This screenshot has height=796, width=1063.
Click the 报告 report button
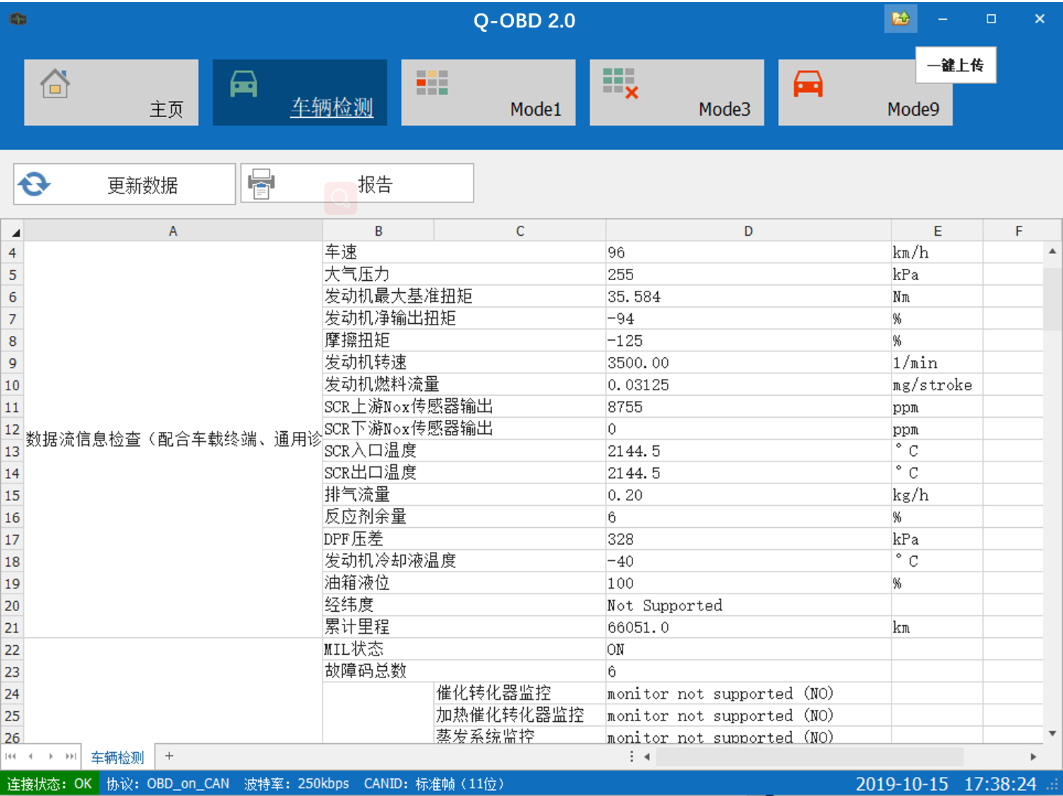[357, 183]
